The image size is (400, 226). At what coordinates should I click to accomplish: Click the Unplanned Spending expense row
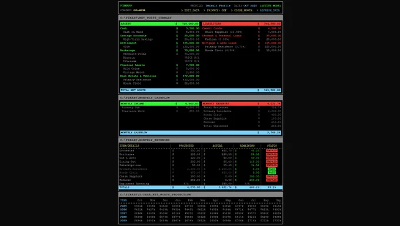(201, 184)
